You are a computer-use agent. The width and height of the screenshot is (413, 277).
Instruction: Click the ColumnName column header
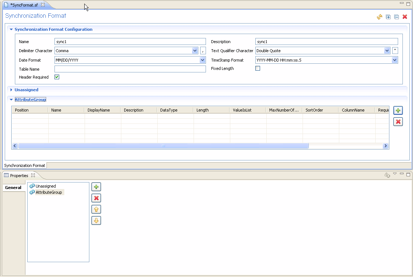[357, 110]
